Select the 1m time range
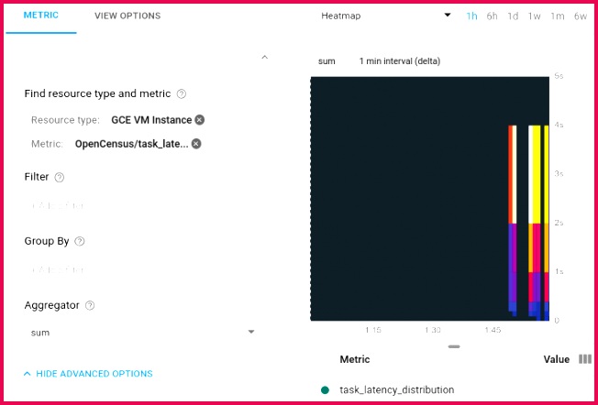598x405 pixels. pyautogui.click(x=558, y=16)
